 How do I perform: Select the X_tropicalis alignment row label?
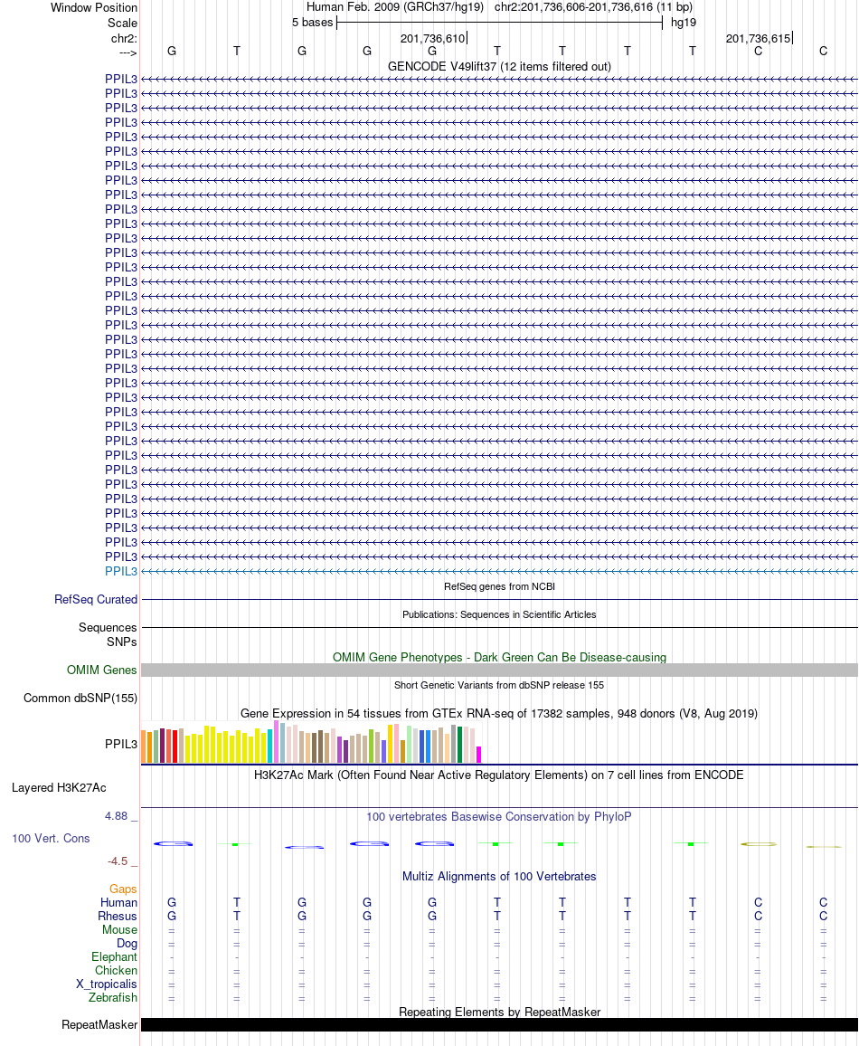(x=107, y=984)
